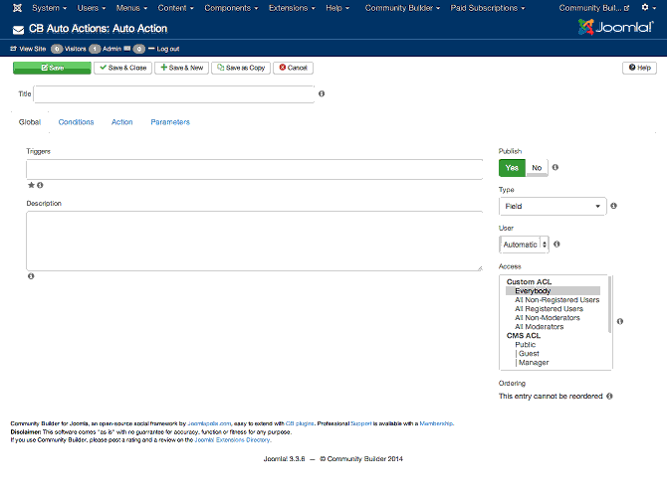Select Everybody in Access list
The image size is (667, 495).
553,290
